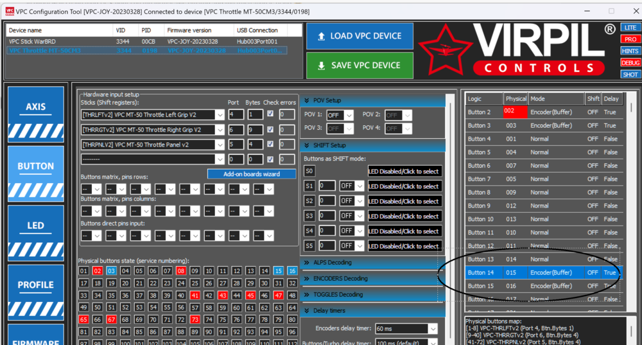Expand ENCODERS Decoding section
The image size is (642, 345).
(x=306, y=279)
